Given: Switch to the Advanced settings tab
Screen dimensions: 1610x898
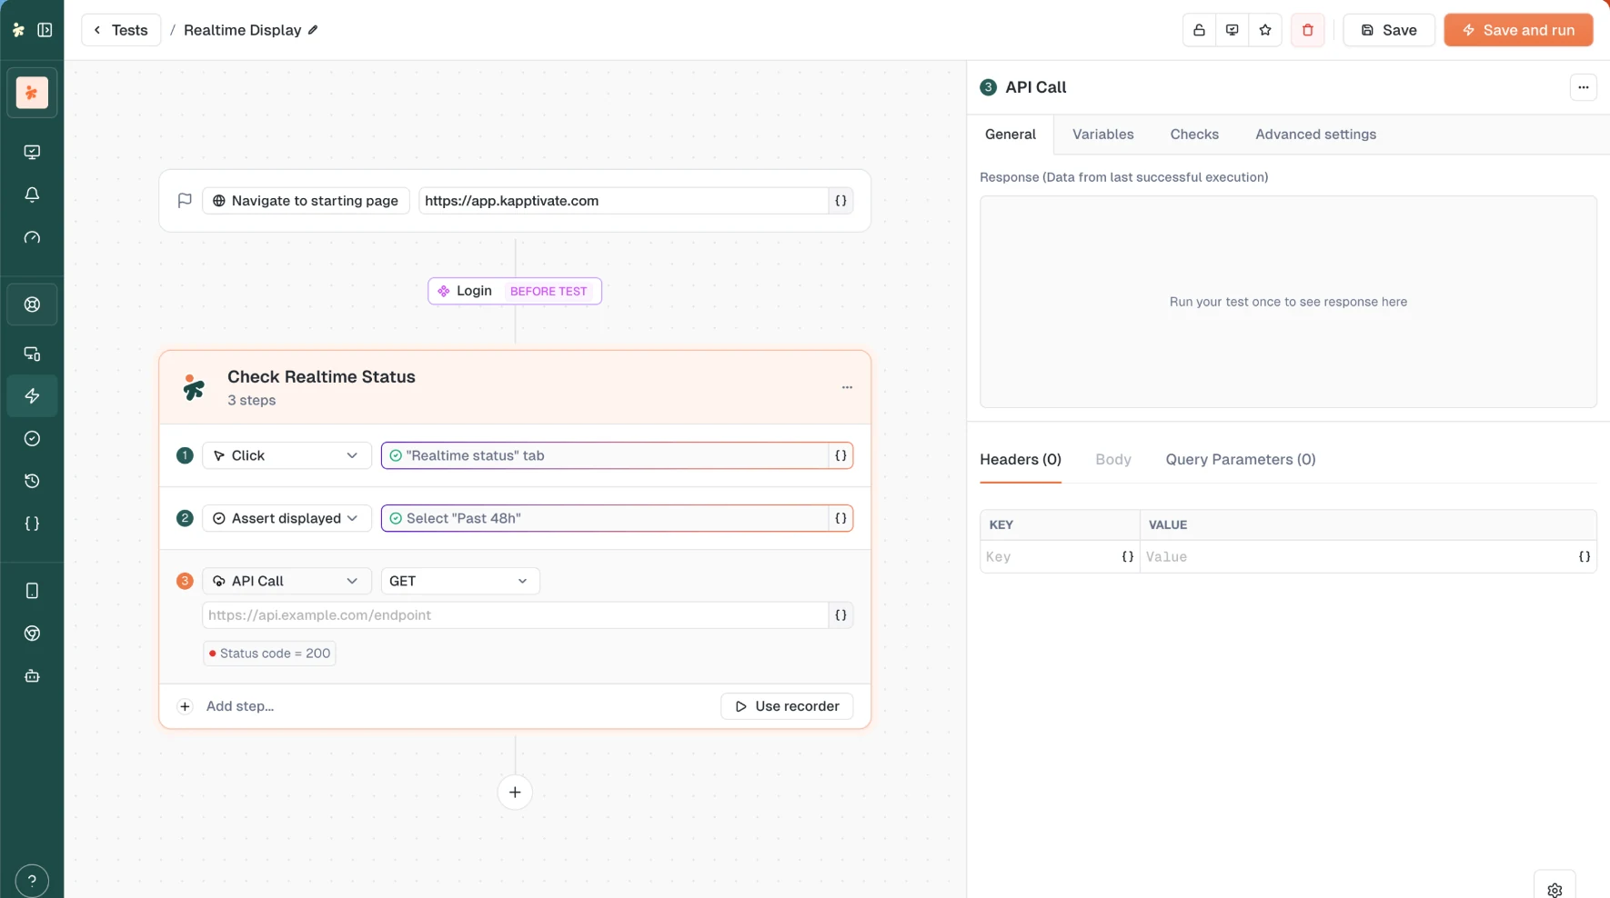Looking at the screenshot, I should coord(1315,135).
